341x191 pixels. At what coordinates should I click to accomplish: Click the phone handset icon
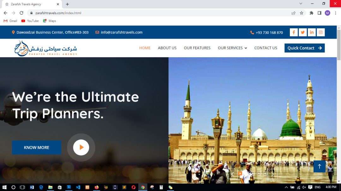point(252,32)
